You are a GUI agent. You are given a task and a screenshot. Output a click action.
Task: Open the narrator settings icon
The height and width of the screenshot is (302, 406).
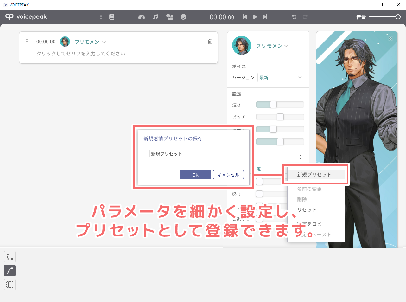[x=170, y=17]
